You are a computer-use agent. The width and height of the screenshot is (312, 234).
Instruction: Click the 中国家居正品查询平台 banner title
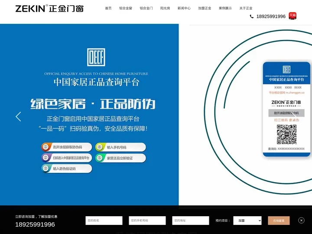click(x=96, y=82)
